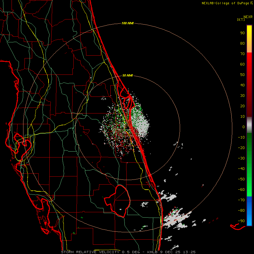Click the blue bottom segment of the color bar
The height and width of the screenshot is (254, 254).
coord(249,211)
